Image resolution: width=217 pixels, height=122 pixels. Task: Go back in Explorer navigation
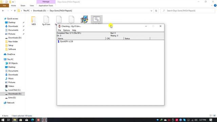[3, 11]
